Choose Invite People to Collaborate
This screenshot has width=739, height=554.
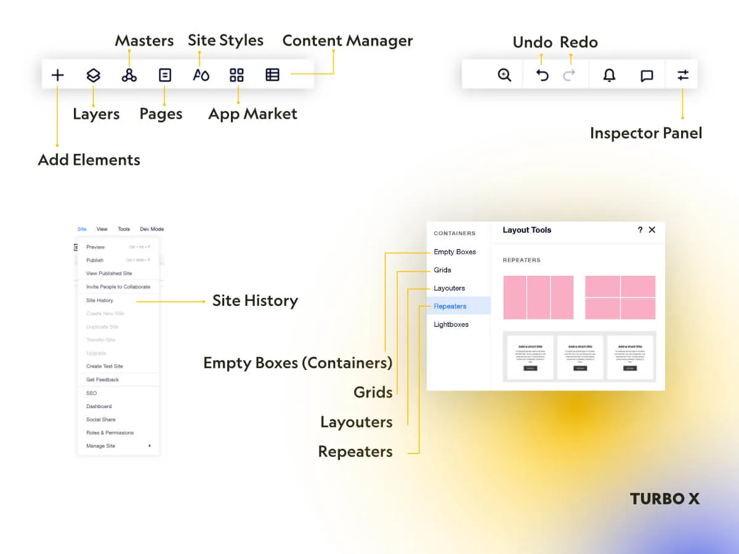[118, 287]
